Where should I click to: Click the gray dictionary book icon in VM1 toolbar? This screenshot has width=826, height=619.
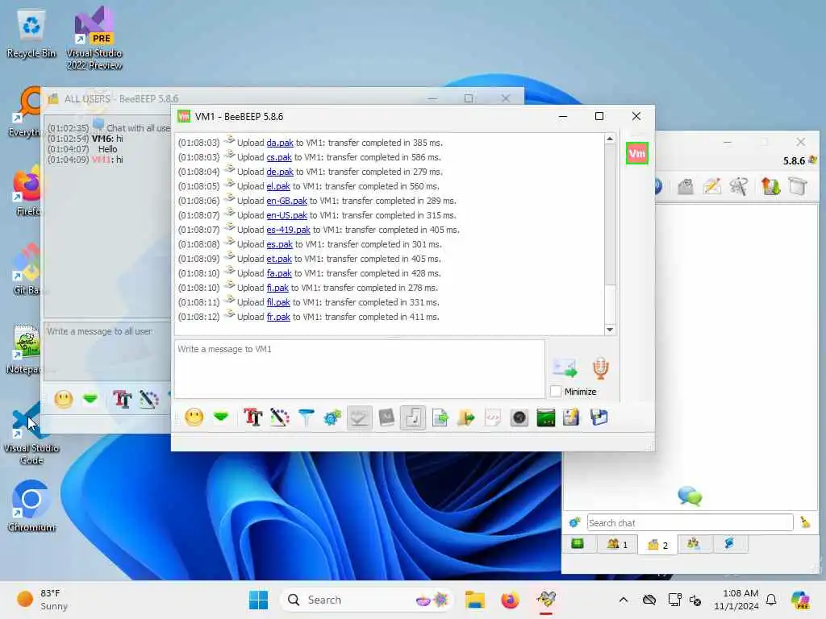(386, 418)
